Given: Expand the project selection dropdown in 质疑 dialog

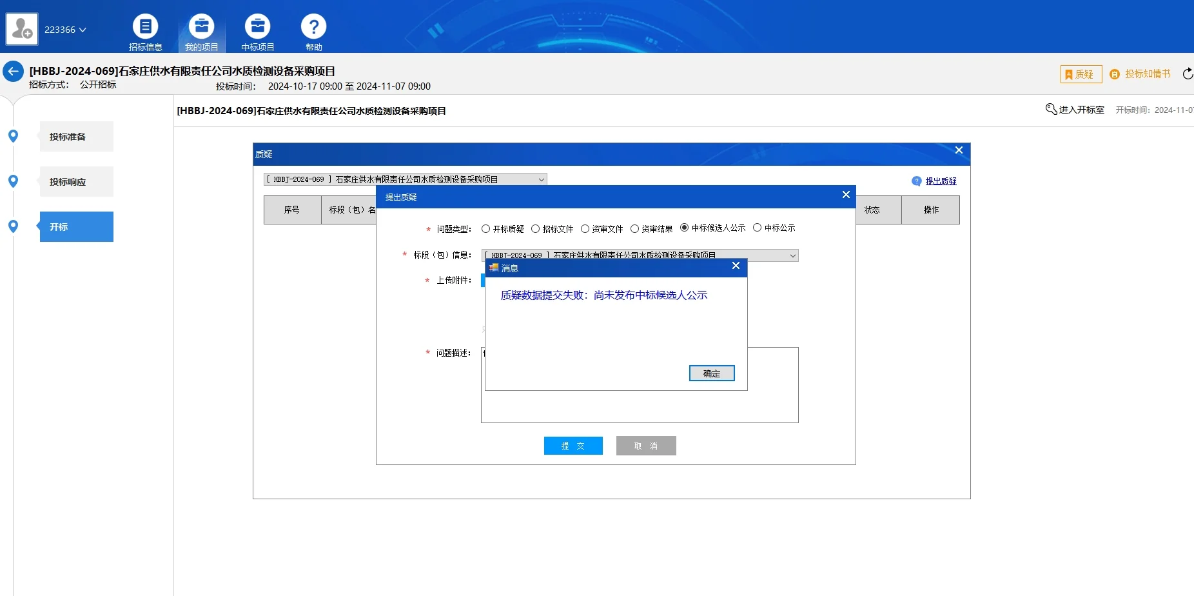Looking at the screenshot, I should coord(542,179).
